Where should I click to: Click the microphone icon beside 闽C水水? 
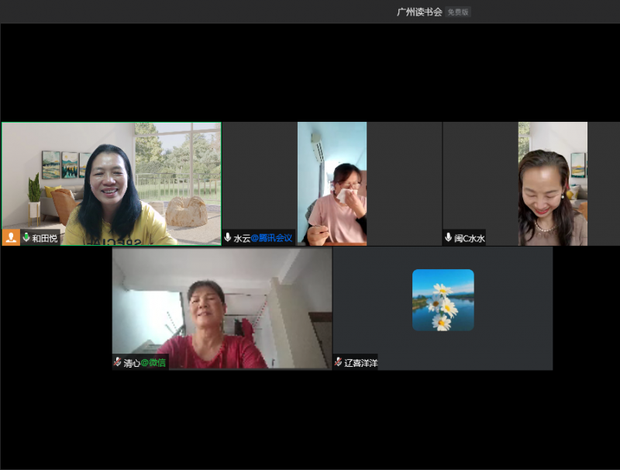point(448,238)
